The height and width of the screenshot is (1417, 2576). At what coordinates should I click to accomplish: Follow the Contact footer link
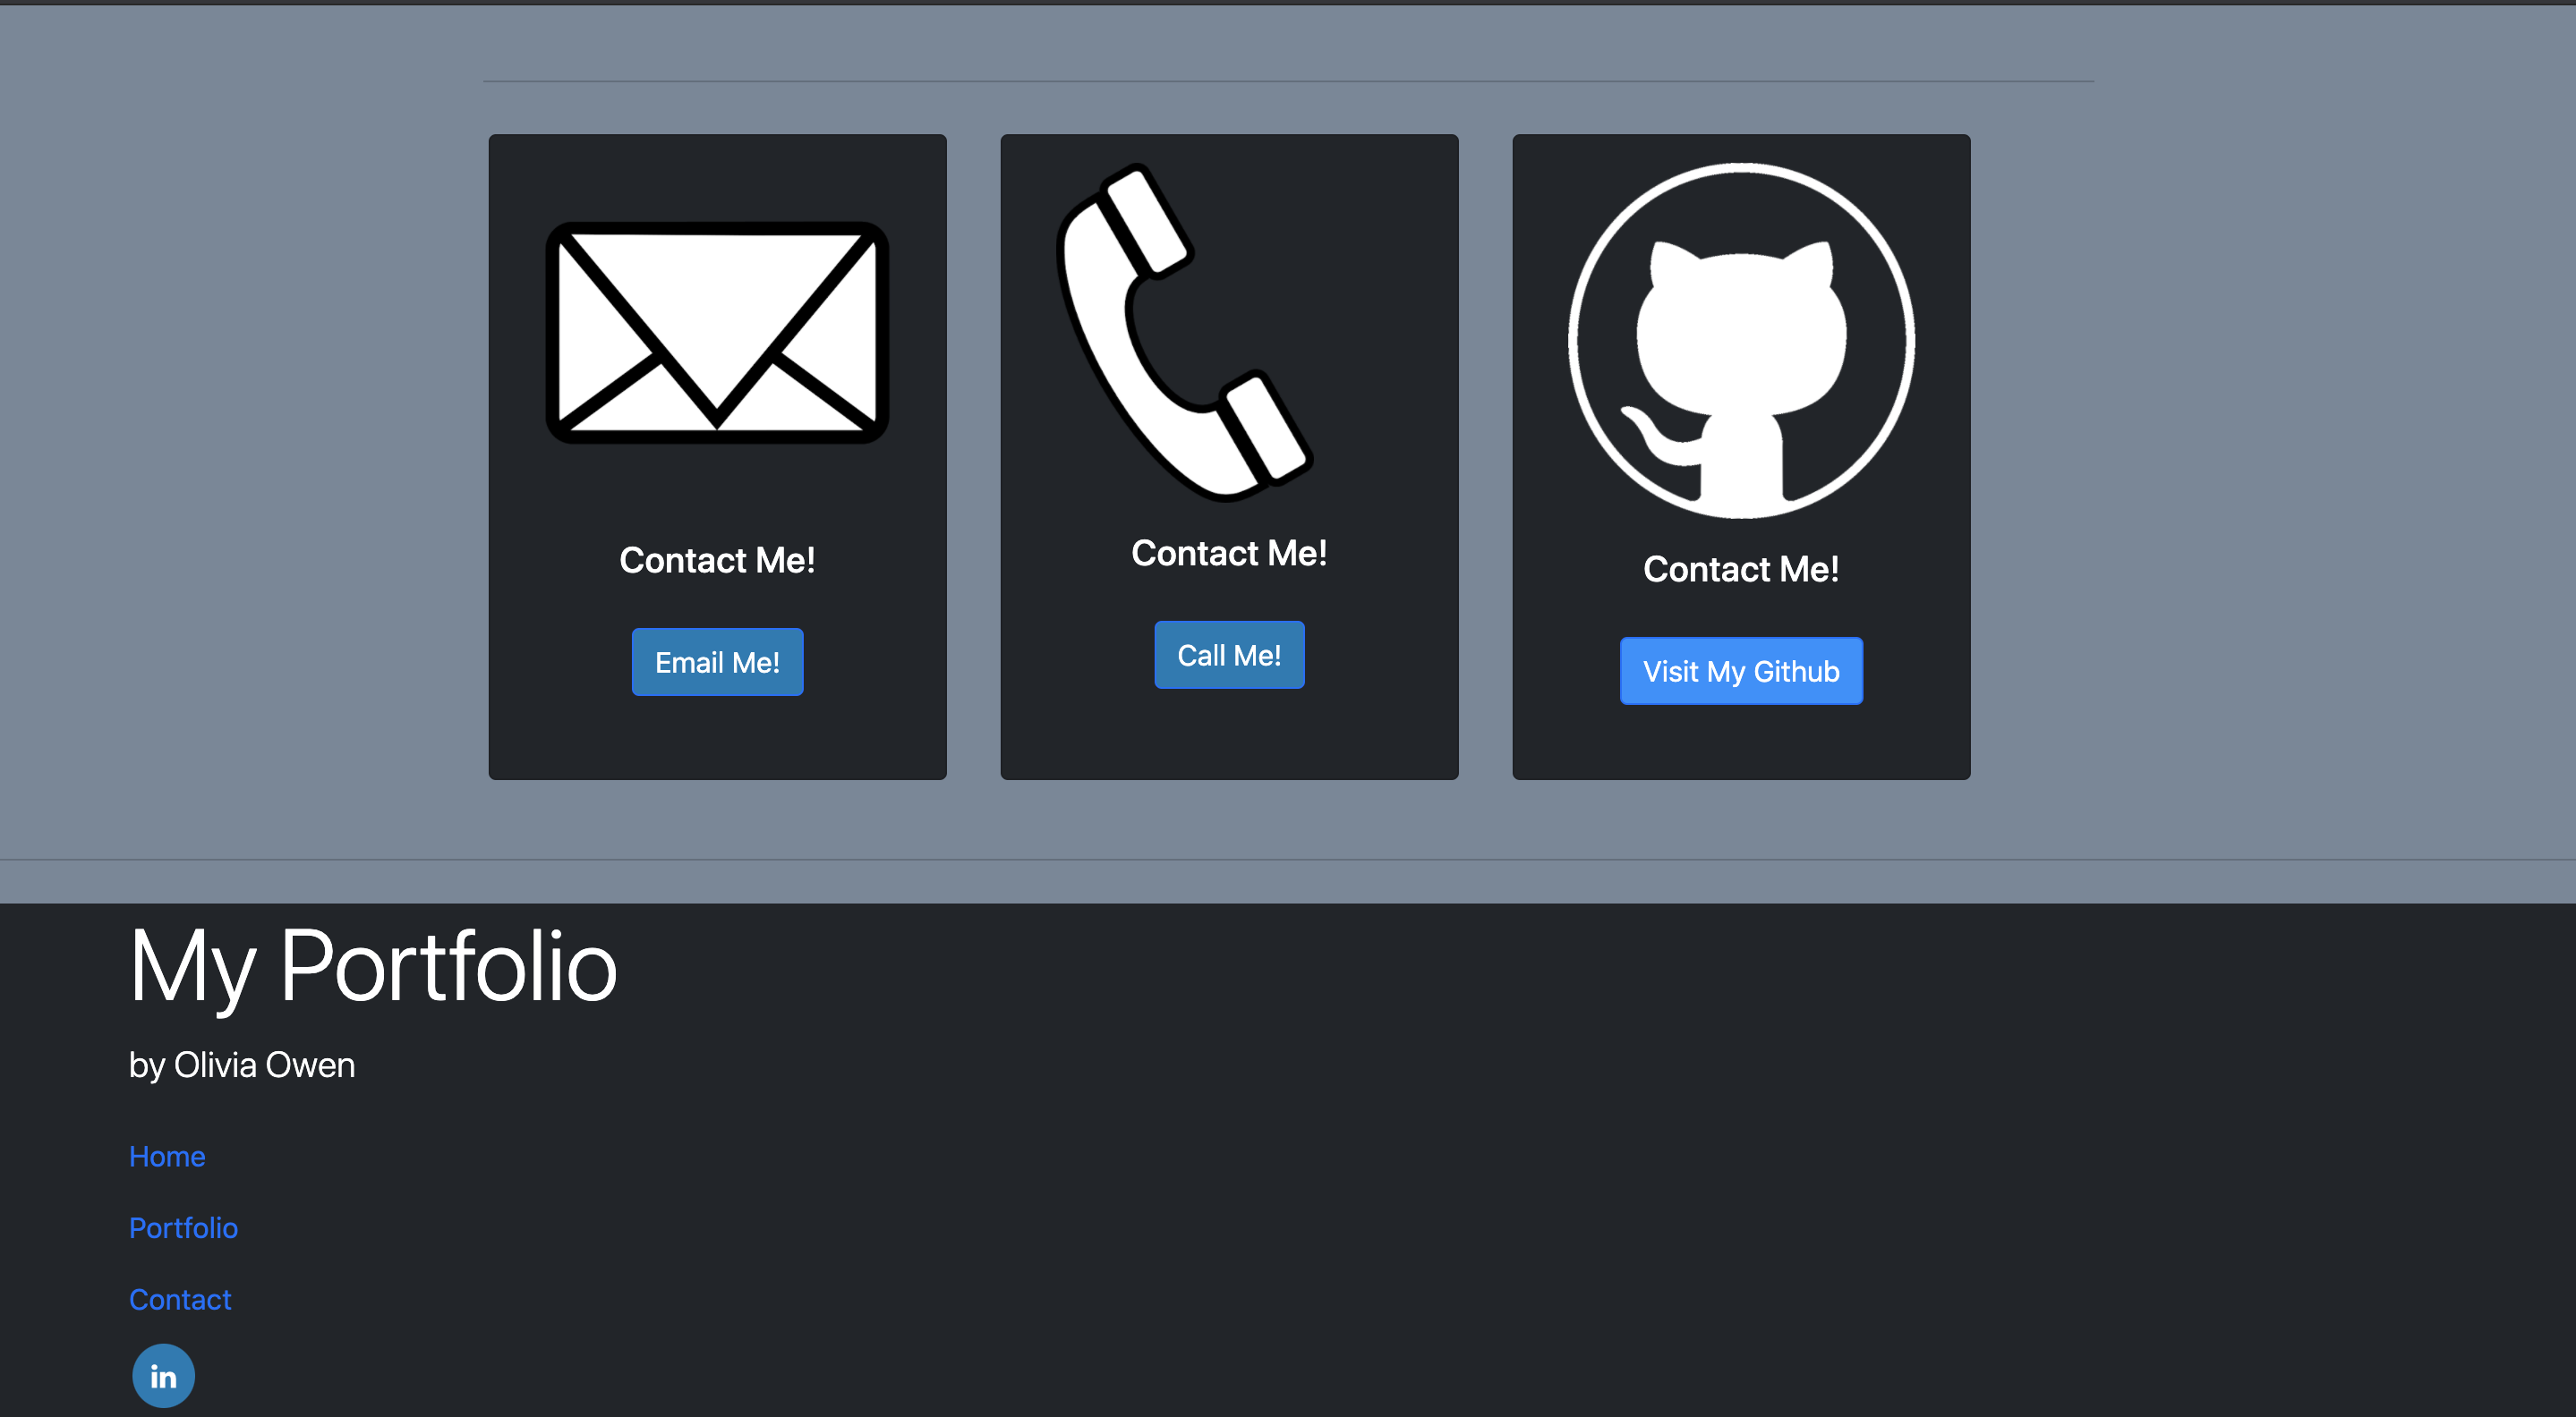(x=180, y=1299)
